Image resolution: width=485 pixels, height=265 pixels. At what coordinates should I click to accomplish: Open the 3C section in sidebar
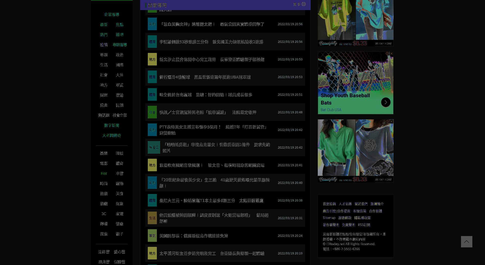coord(104,214)
